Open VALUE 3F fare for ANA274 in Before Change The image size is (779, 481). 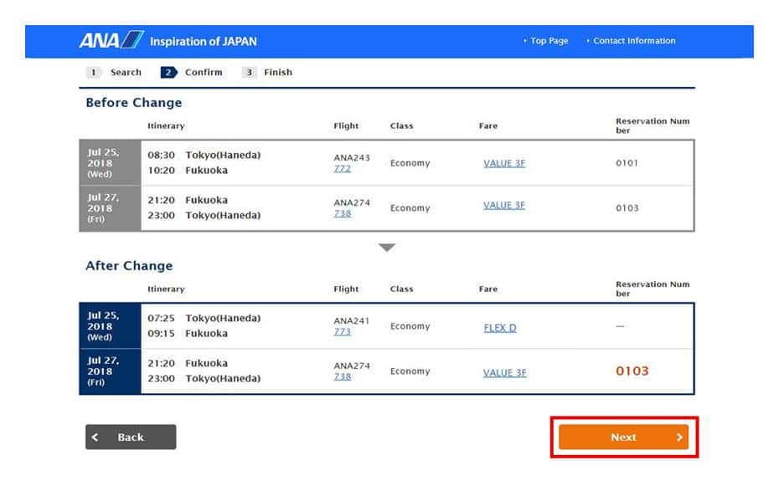[503, 206]
